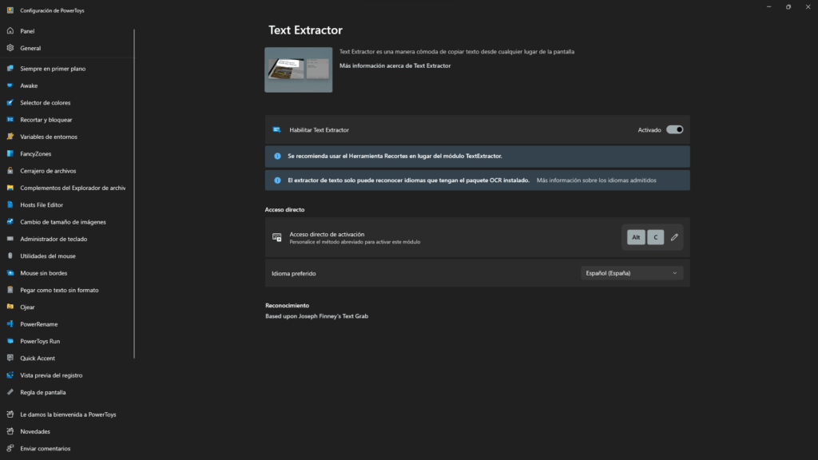Click Más información sobre los idiomas admitidos
The height and width of the screenshot is (460, 818).
pos(596,180)
